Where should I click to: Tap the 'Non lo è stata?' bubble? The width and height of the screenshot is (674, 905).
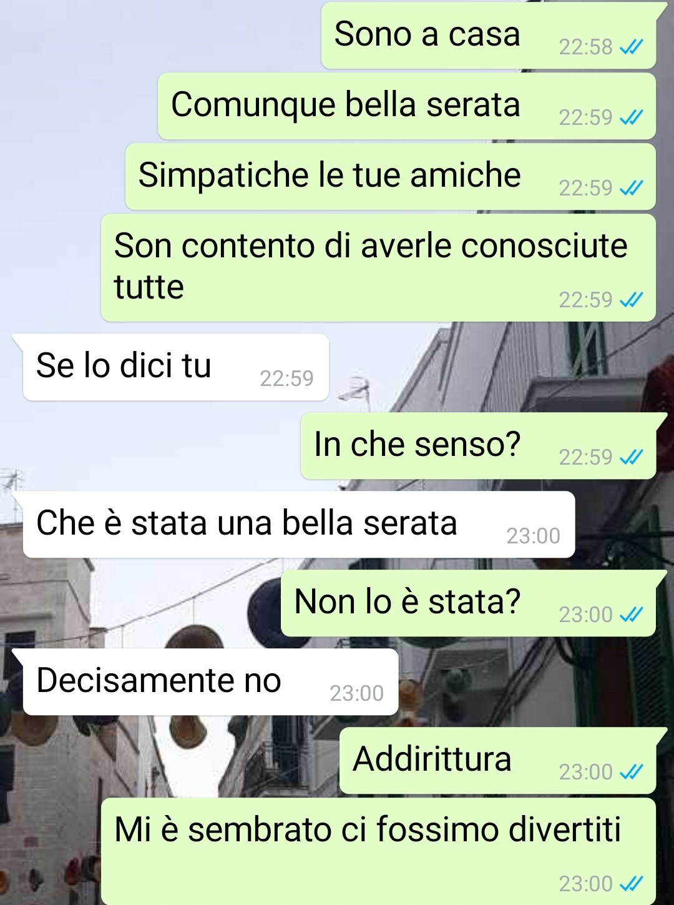tap(468, 603)
